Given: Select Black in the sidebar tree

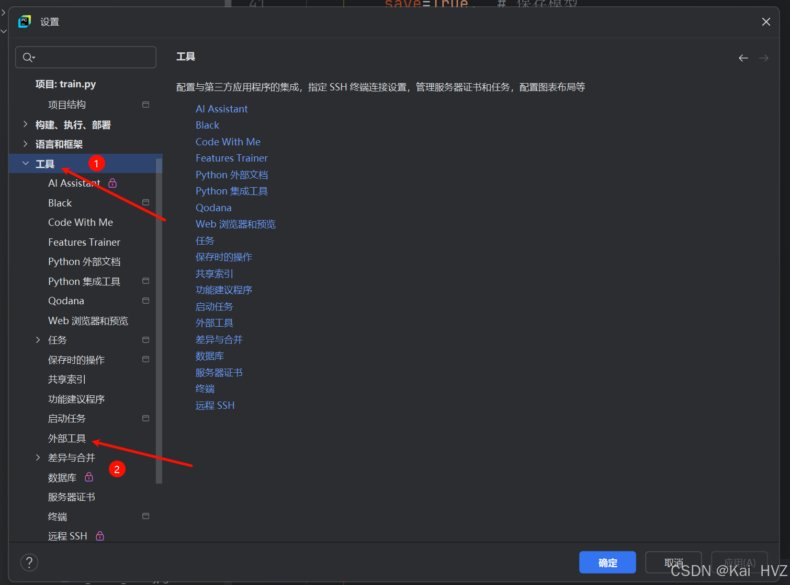Looking at the screenshot, I should 60,203.
